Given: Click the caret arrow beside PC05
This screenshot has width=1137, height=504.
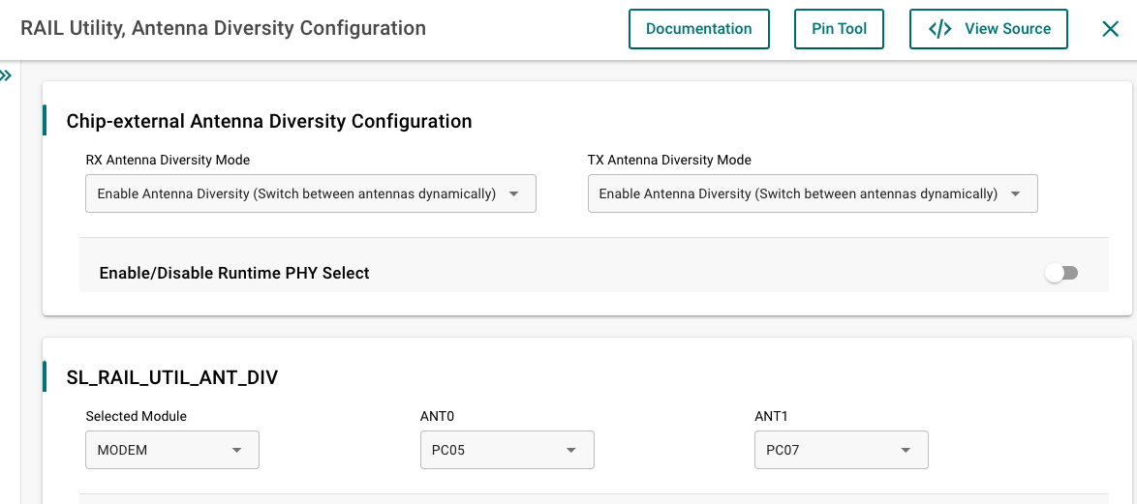Looking at the screenshot, I should pos(571,450).
